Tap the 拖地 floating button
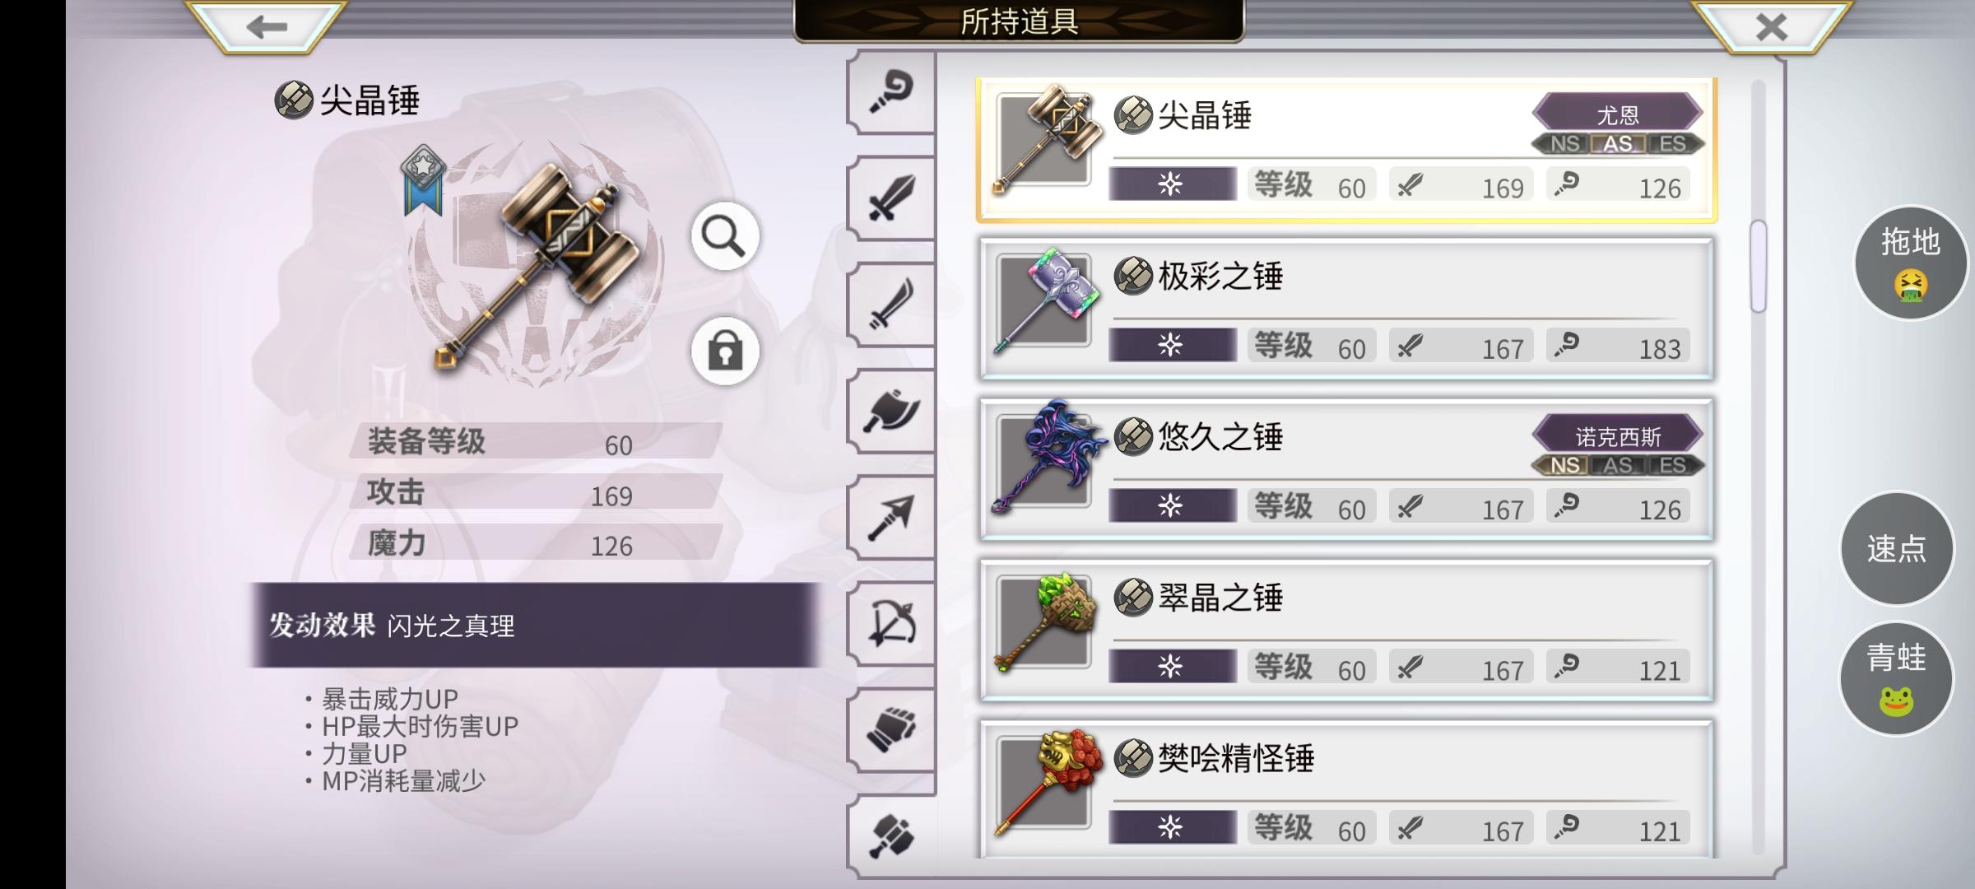 (x=1910, y=263)
